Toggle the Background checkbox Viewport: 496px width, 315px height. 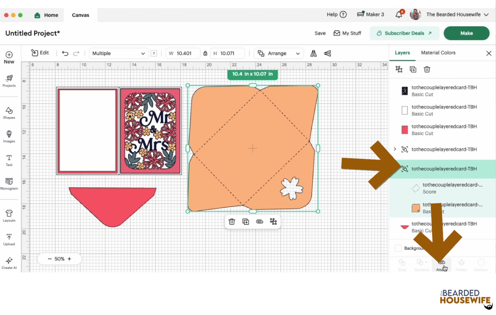(x=398, y=248)
